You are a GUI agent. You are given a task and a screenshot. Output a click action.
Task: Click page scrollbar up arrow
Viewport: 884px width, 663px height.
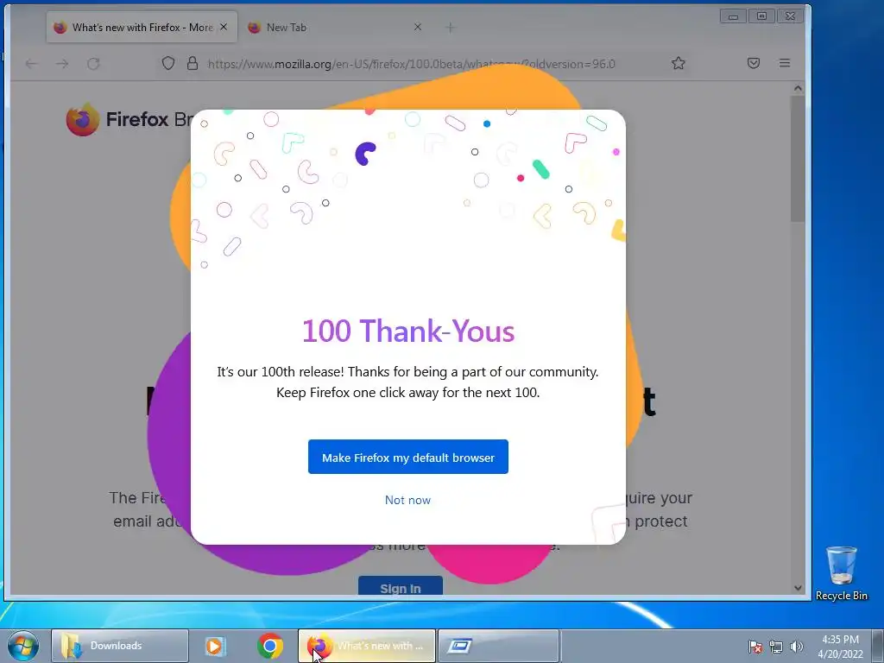coord(798,89)
